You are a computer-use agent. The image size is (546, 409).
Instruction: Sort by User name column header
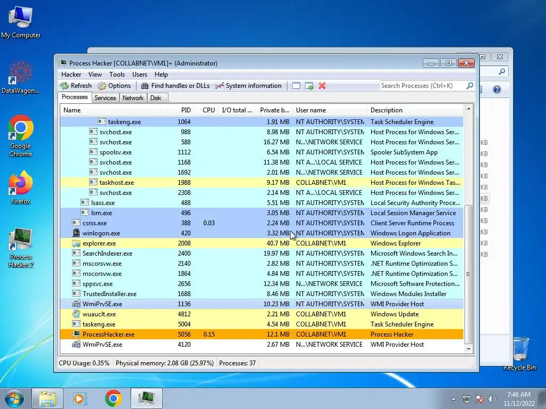click(x=330, y=110)
